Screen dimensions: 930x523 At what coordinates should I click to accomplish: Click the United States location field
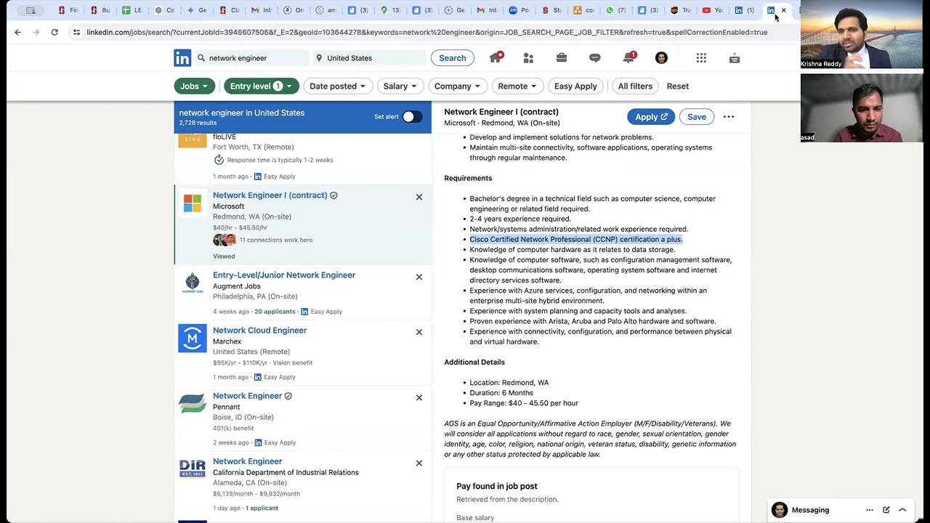369,58
